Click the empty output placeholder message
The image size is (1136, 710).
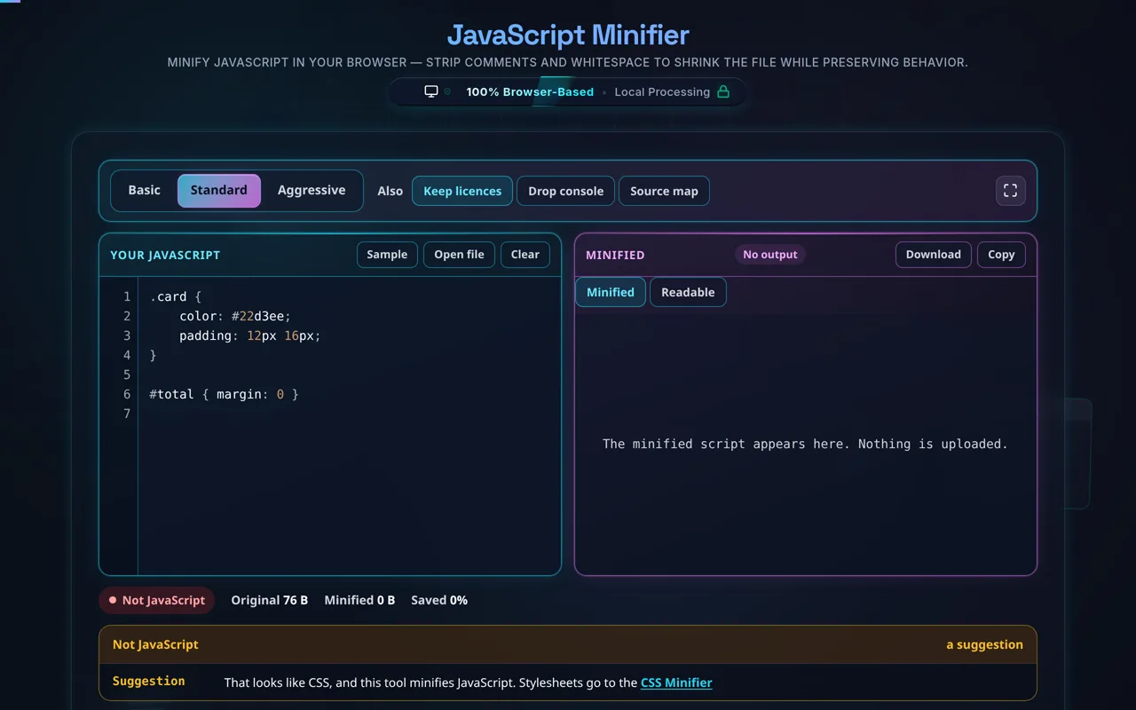[805, 444]
